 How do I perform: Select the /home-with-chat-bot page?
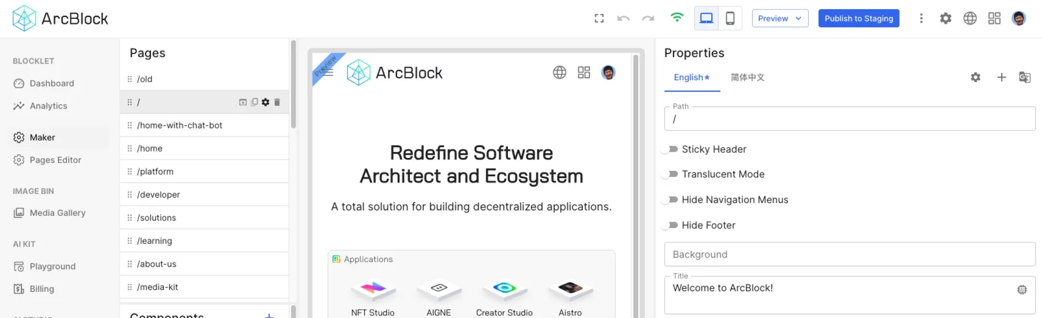coord(204,126)
